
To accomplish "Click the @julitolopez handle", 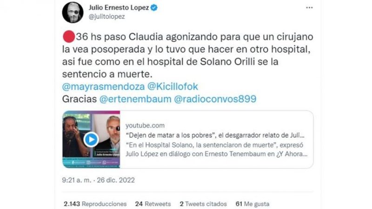I will point(107,17).
